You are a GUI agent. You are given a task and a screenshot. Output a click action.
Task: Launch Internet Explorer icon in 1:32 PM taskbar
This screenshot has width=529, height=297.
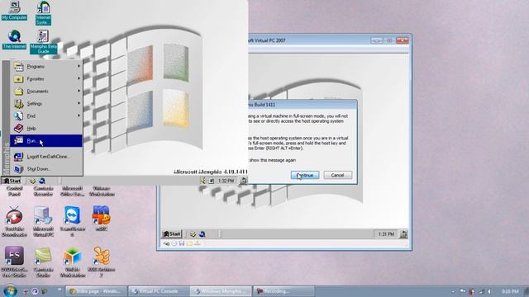(42, 181)
